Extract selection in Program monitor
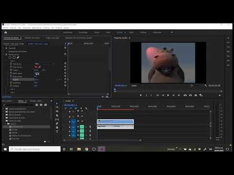234x175 pixels. pyautogui.click(x=191, y=95)
